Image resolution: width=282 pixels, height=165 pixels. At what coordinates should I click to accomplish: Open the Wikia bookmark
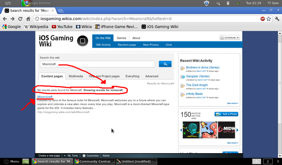[84, 27]
